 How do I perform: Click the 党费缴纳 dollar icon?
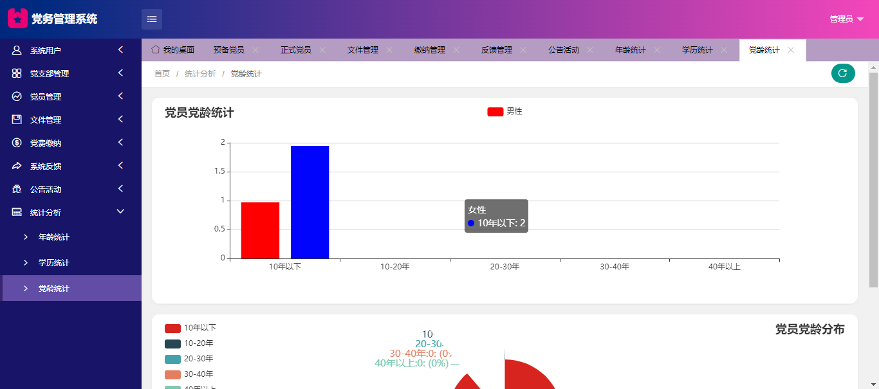pyautogui.click(x=17, y=143)
